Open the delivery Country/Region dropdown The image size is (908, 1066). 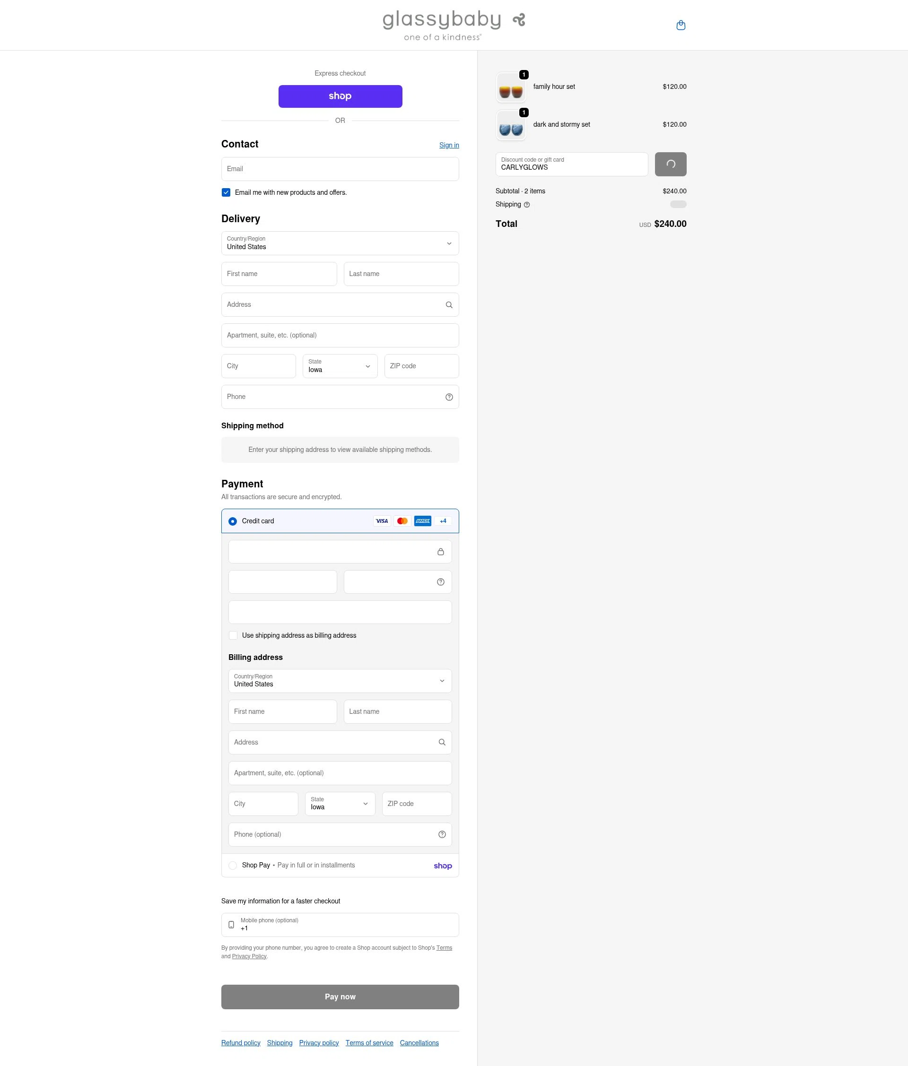(340, 243)
